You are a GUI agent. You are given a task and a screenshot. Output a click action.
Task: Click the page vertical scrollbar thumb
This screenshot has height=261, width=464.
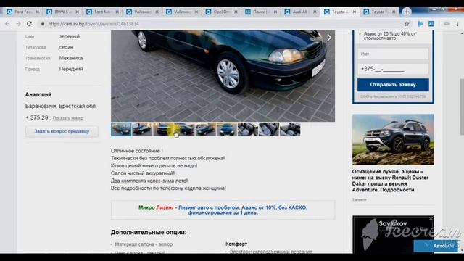pyautogui.click(x=462, y=107)
